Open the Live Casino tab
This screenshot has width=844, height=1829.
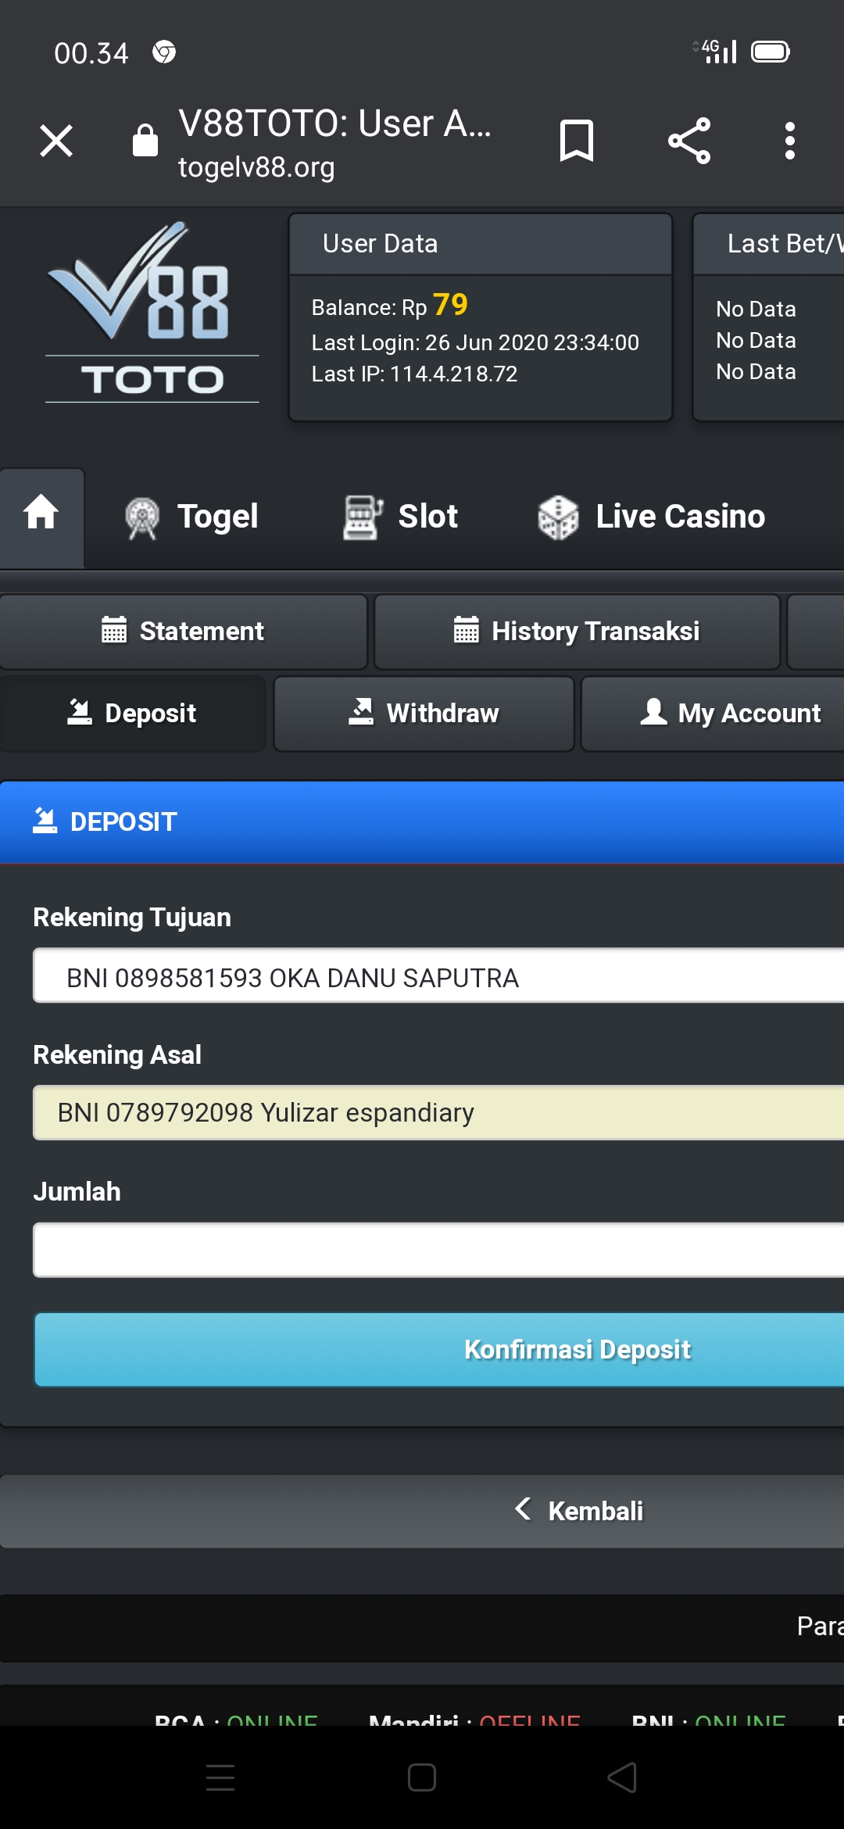pyautogui.click(x=652, y=517)
